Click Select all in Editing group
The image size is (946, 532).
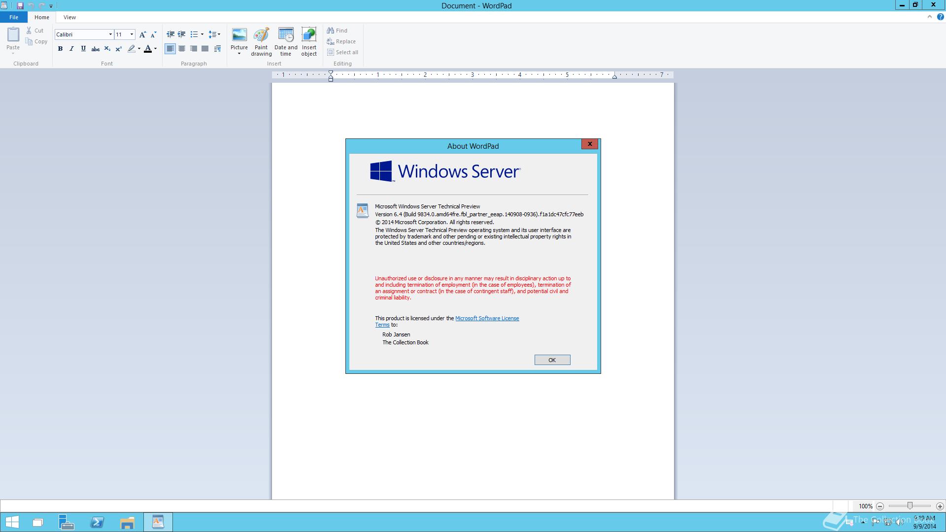(x=342, y=52)
